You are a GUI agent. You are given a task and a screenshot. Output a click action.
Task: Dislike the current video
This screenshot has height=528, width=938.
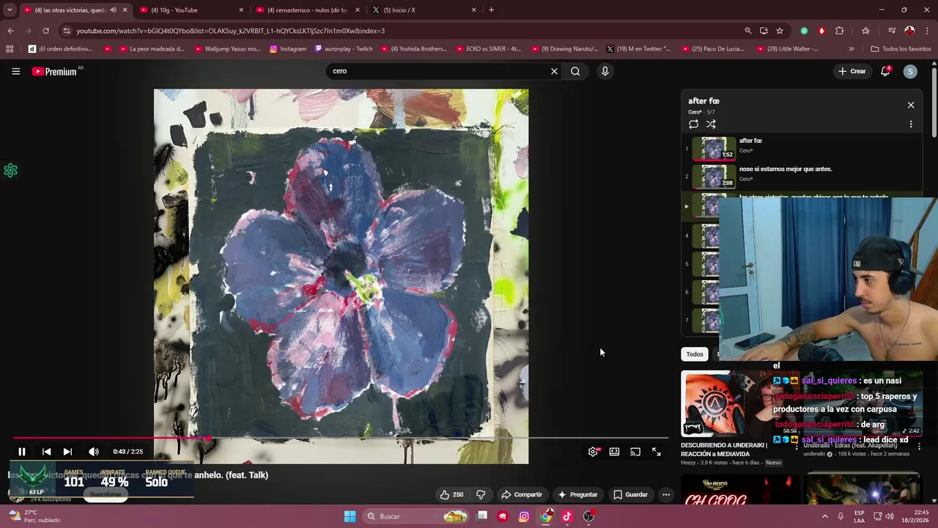[481, 494]
